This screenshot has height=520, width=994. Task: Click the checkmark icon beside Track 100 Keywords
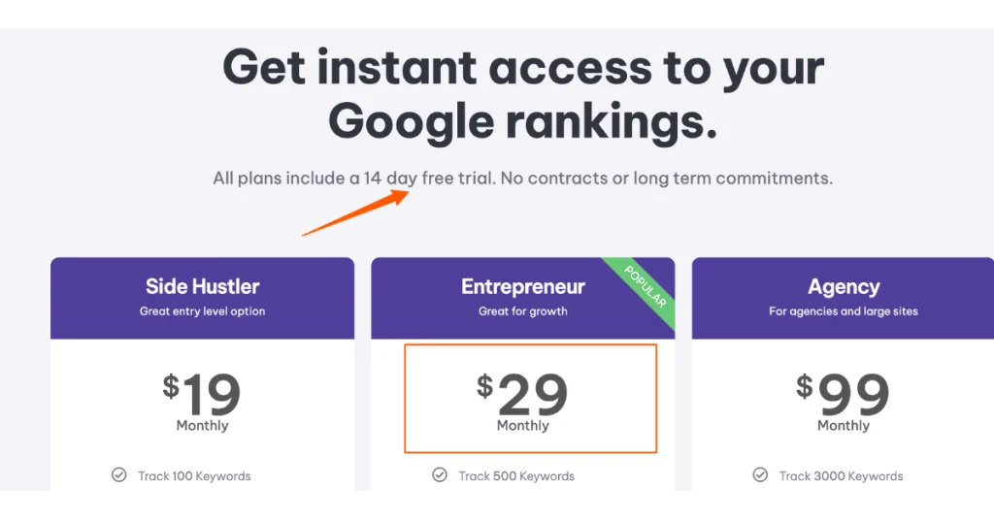[x=118, y=475]
